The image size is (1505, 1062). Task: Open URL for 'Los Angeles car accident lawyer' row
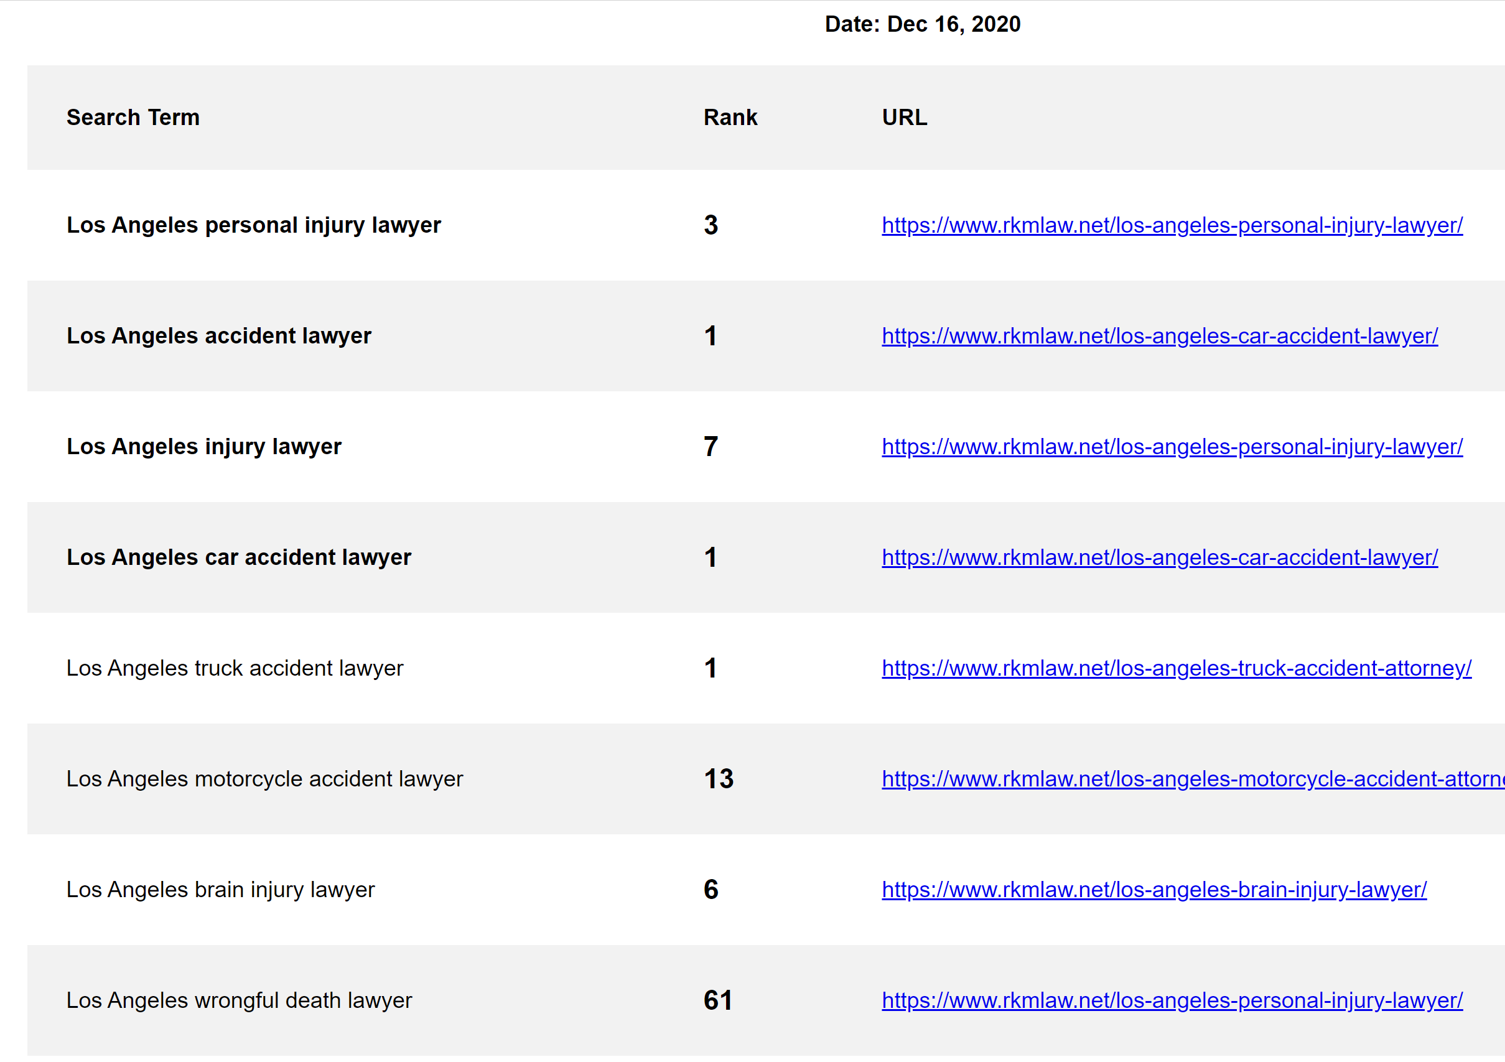1160,558
